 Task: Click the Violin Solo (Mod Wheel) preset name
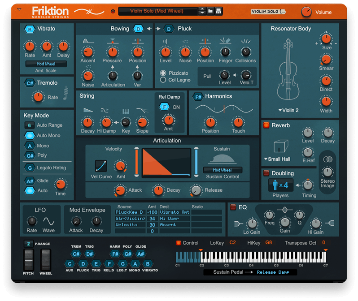[157, 11]
